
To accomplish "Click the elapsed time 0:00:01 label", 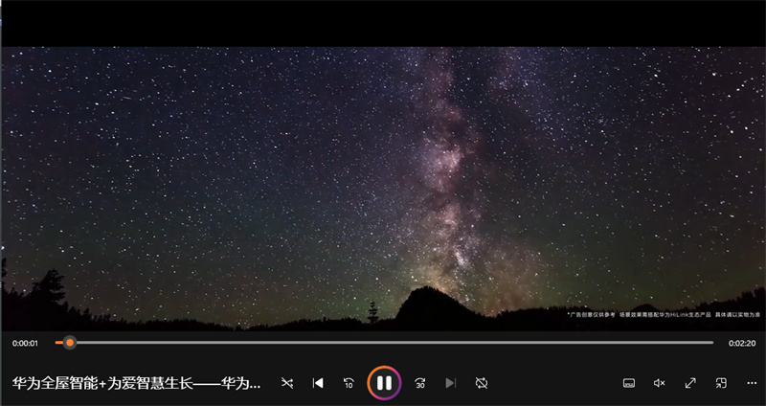I will [x=25, y=343].
